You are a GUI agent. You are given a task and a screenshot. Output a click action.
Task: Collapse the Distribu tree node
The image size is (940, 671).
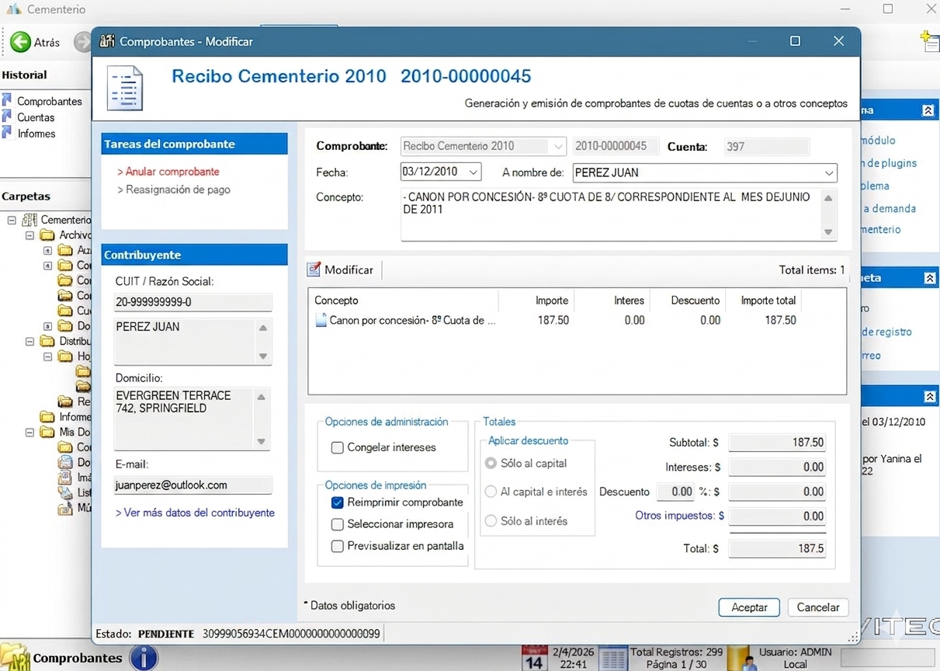click(29, 341)
